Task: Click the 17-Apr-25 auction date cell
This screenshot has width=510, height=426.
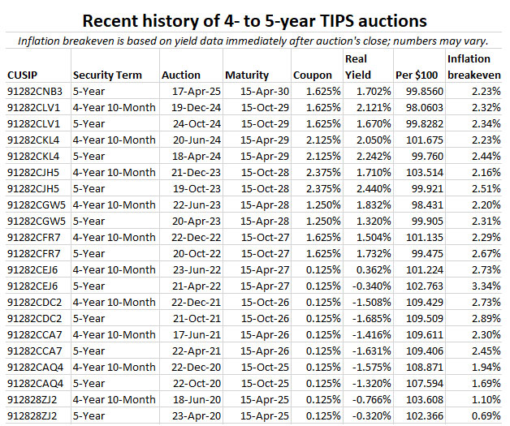Action: (192, 92)
